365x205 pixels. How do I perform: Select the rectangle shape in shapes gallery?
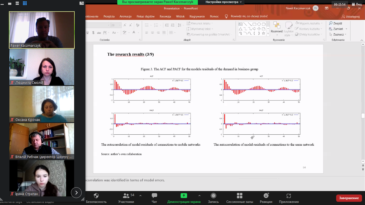254,24
